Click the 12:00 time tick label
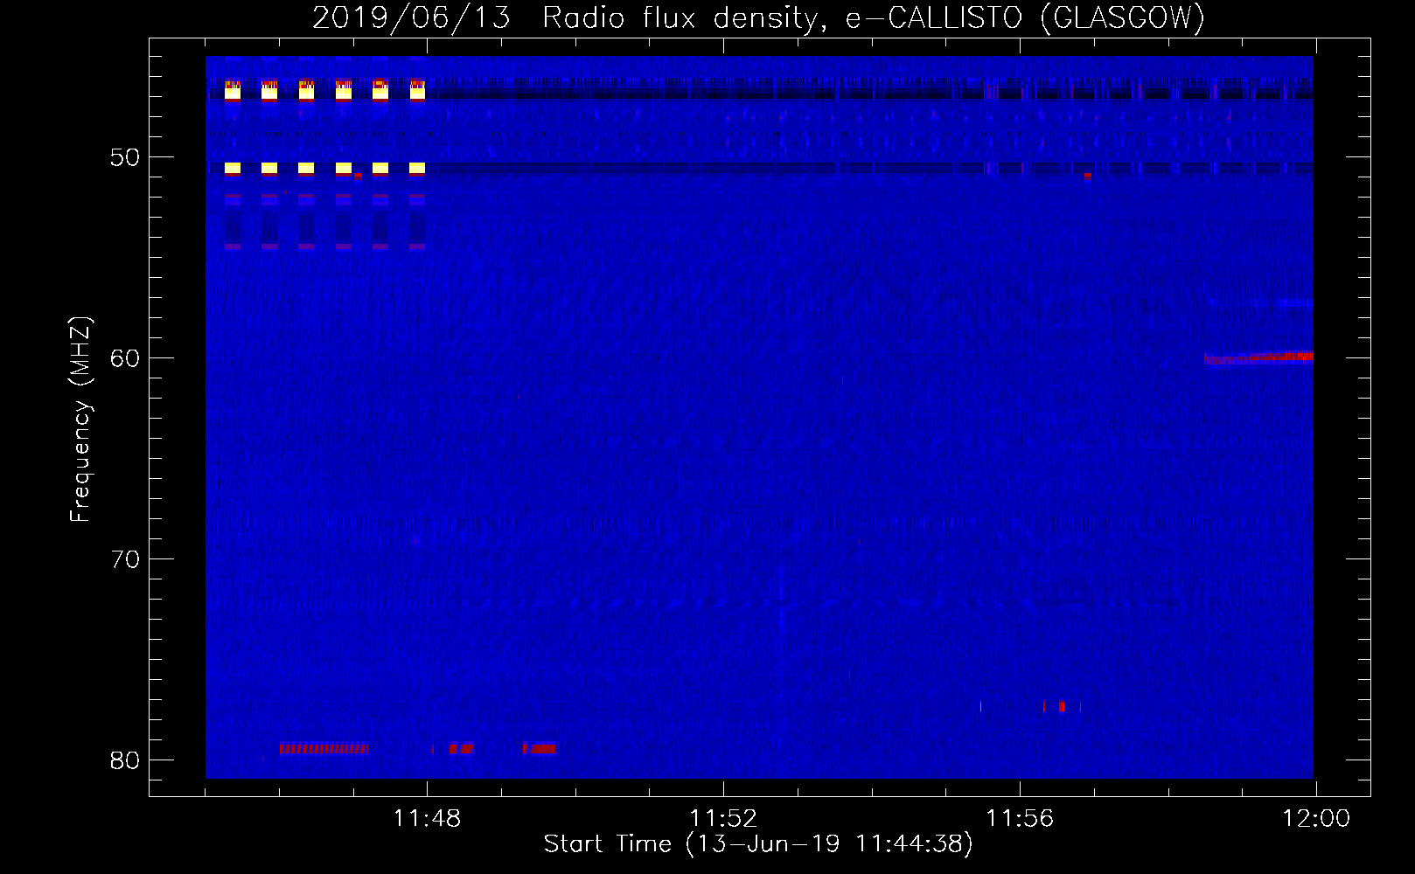The width and height of the screenshot is (1415, 874). (x=1316, y=819)
